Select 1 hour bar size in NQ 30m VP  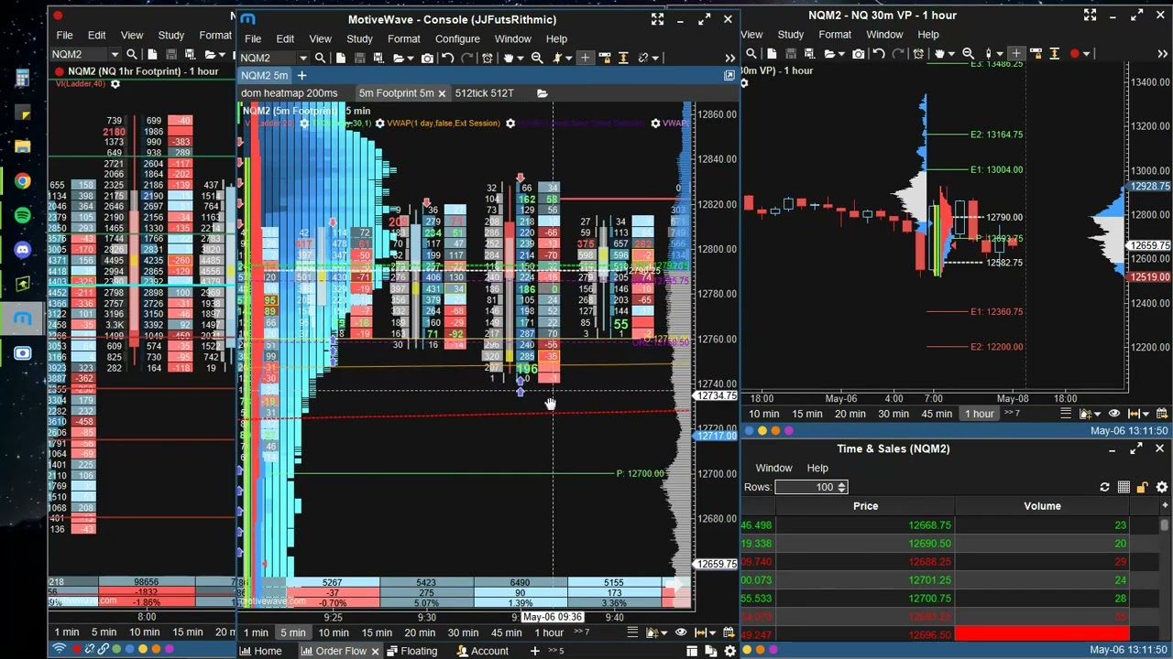pos(980,414)
